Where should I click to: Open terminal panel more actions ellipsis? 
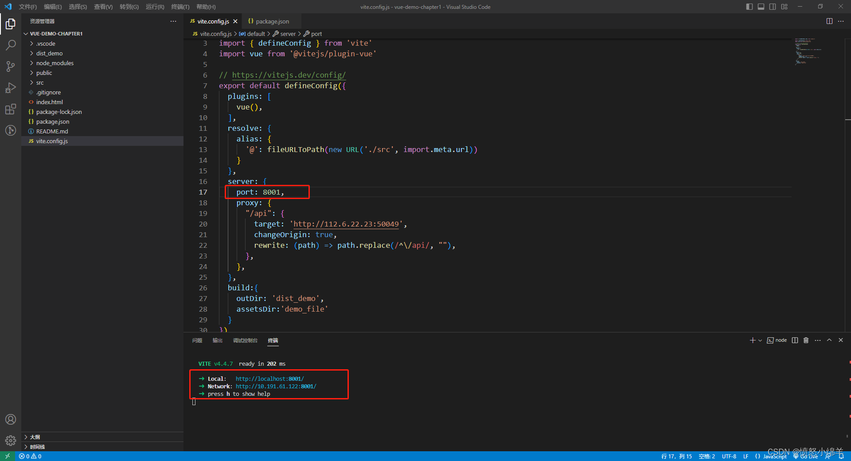[x=818, y=340]
